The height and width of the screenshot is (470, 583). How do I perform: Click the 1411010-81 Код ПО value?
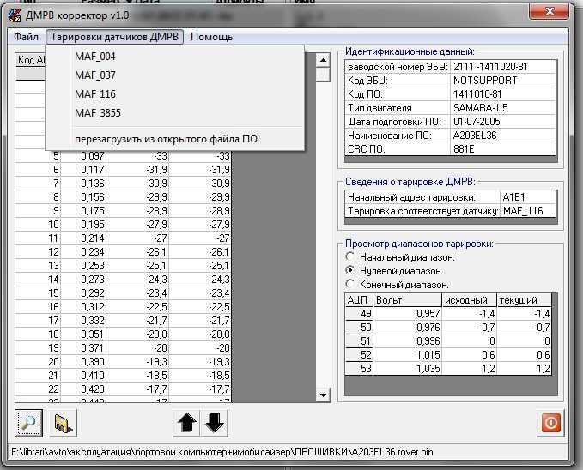pos(502,94)
